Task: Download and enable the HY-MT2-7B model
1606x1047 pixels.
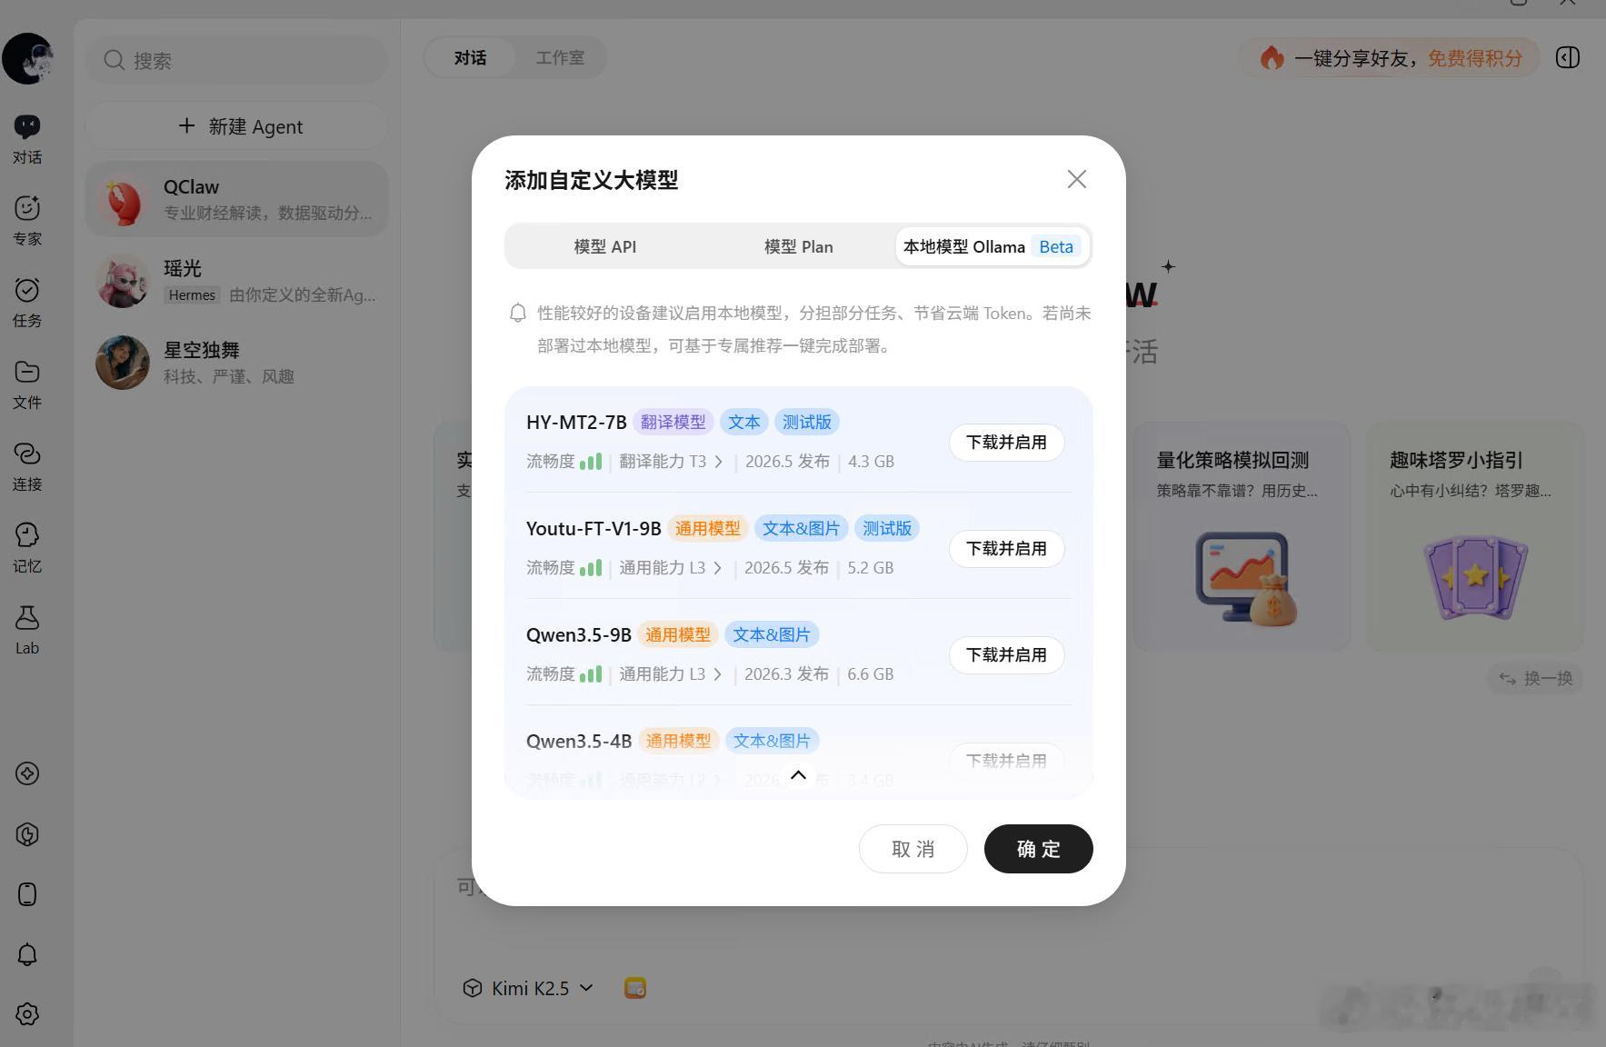Action: [1006, 443]
